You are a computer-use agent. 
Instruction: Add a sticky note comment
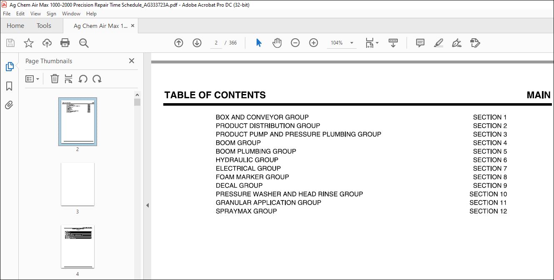click(x=420, y=43)
